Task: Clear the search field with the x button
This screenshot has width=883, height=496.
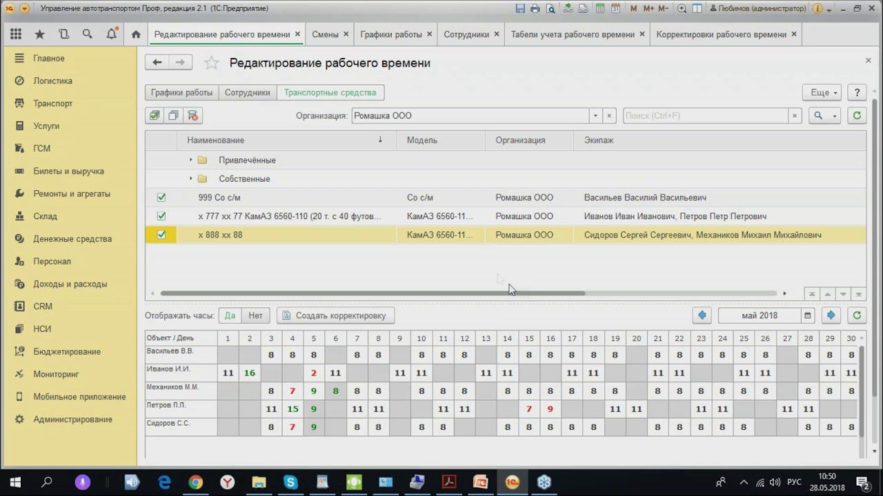Action: [x=795, y=116]
